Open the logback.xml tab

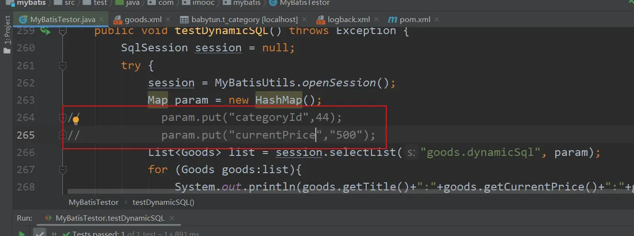pyautogui.click(x=348, y=20)
